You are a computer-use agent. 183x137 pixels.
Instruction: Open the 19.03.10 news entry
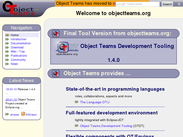[11, 89]
